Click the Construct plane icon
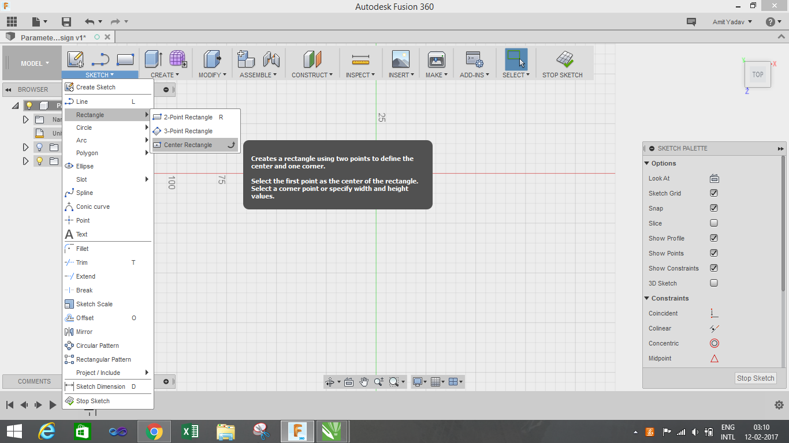This screenshot has height=443, width=789. (x=312, y=59)
